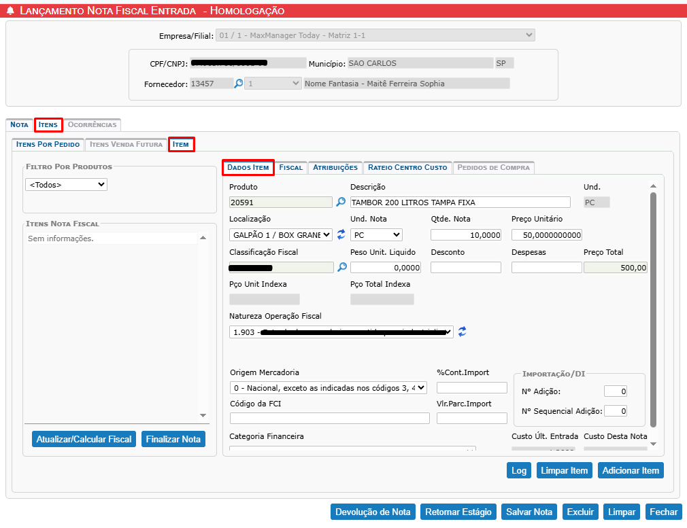This screenshot has width=687, height=528.
Task: Click the Fornecedor search magnifier icon
Action: coord(238,84)
